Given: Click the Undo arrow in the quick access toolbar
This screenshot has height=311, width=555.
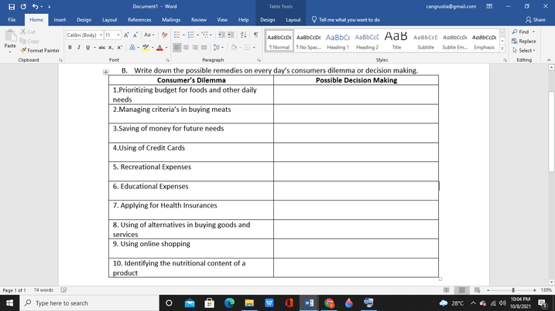Looking at the screenshot, I should point(35,6).
